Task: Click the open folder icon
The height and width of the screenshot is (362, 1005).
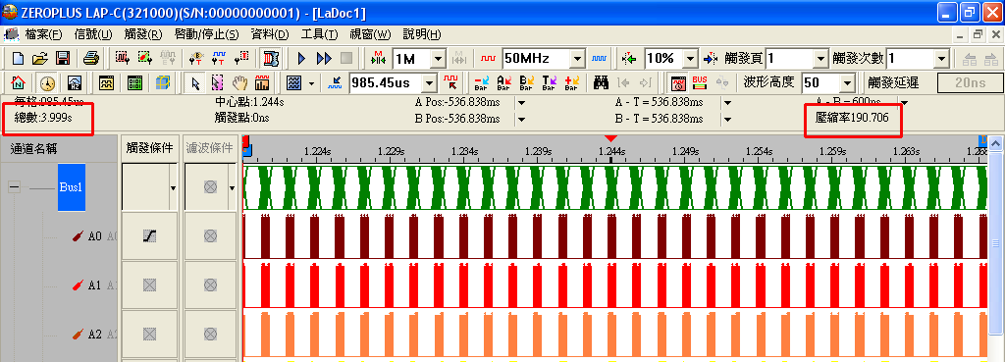Action: pos(40,59)
